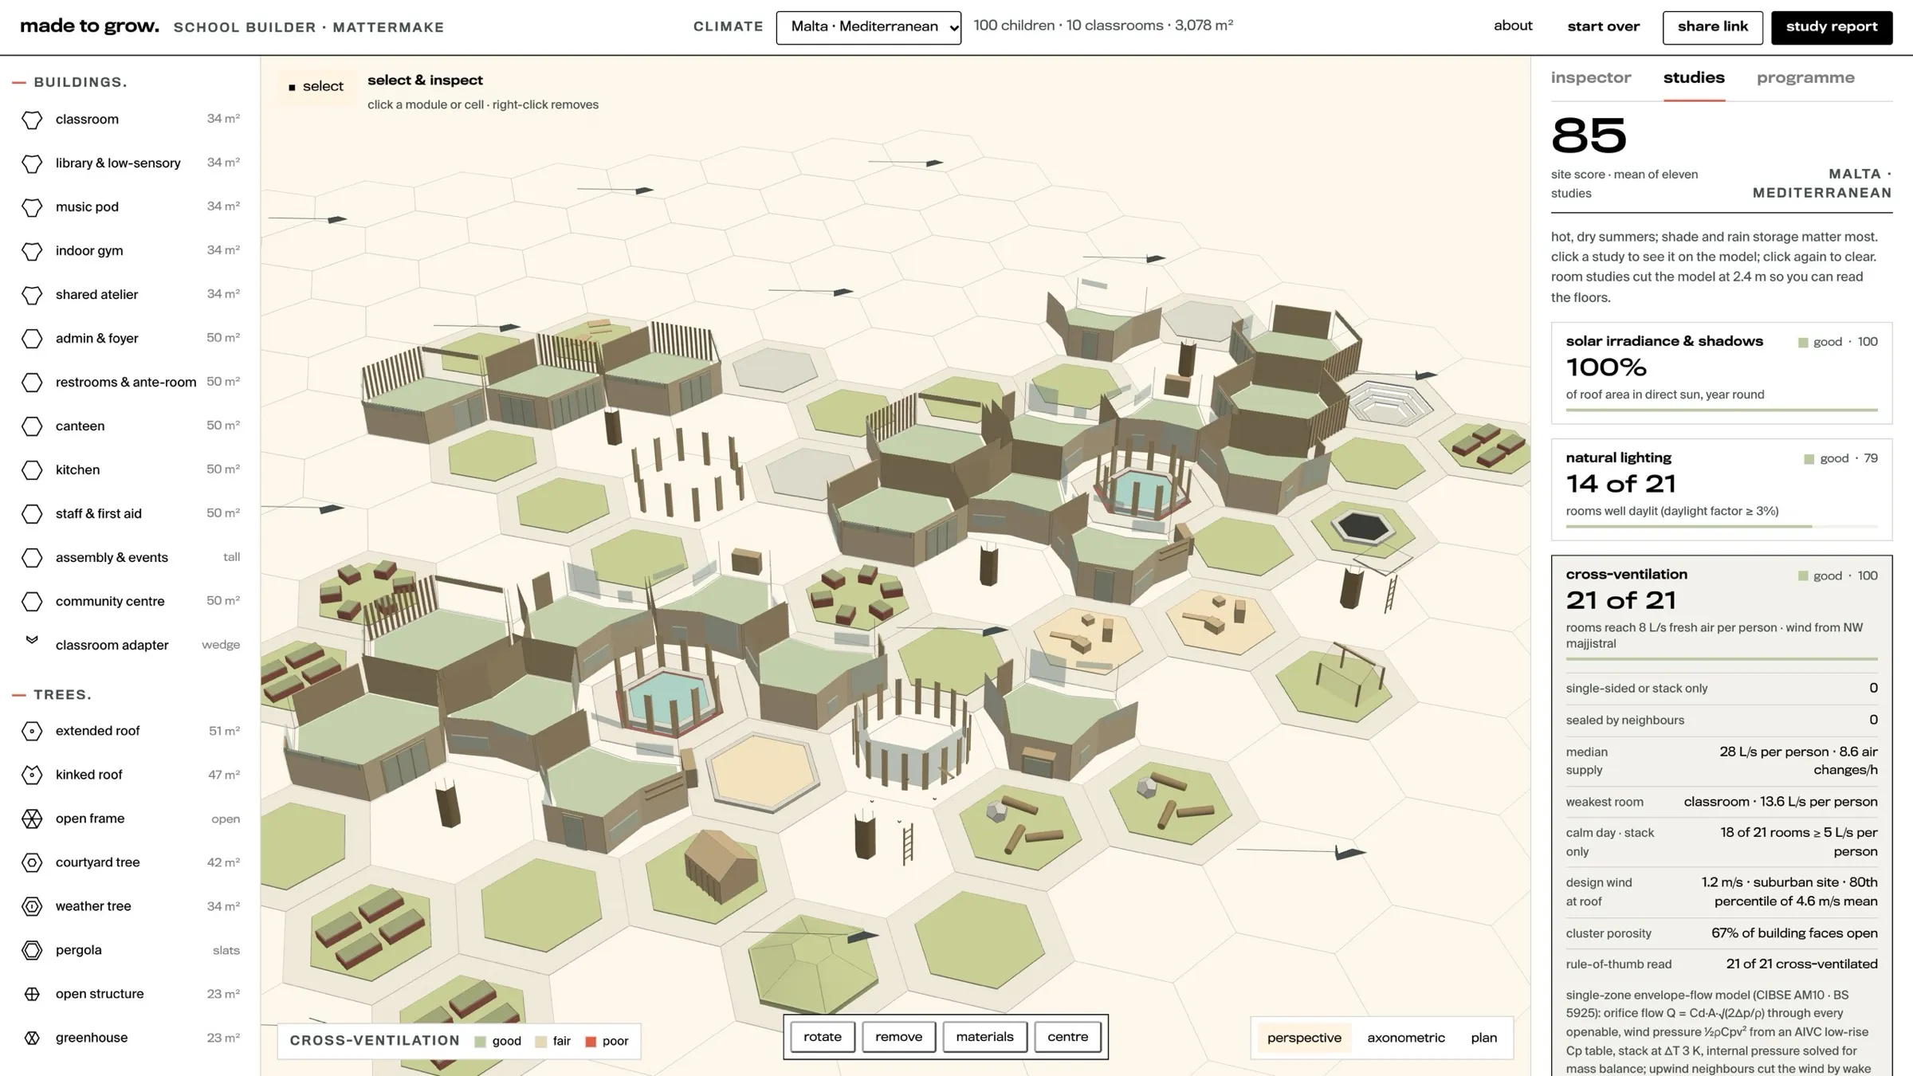Select the canteen building icon
Viewport: 1913px width, 1076px height.
pos(32,426)
